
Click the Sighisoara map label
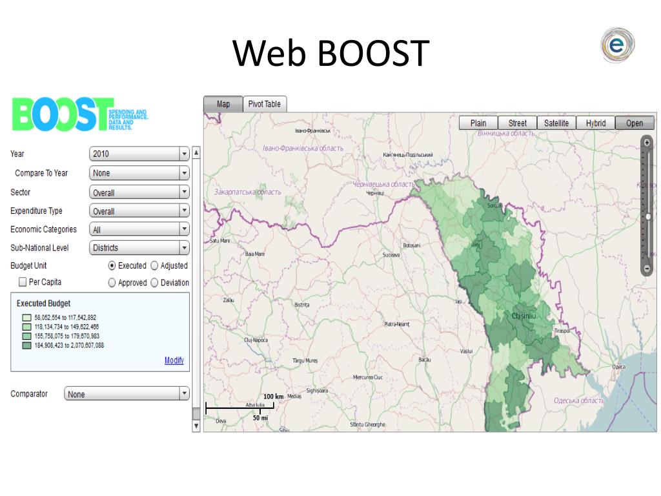click(317, 391)
